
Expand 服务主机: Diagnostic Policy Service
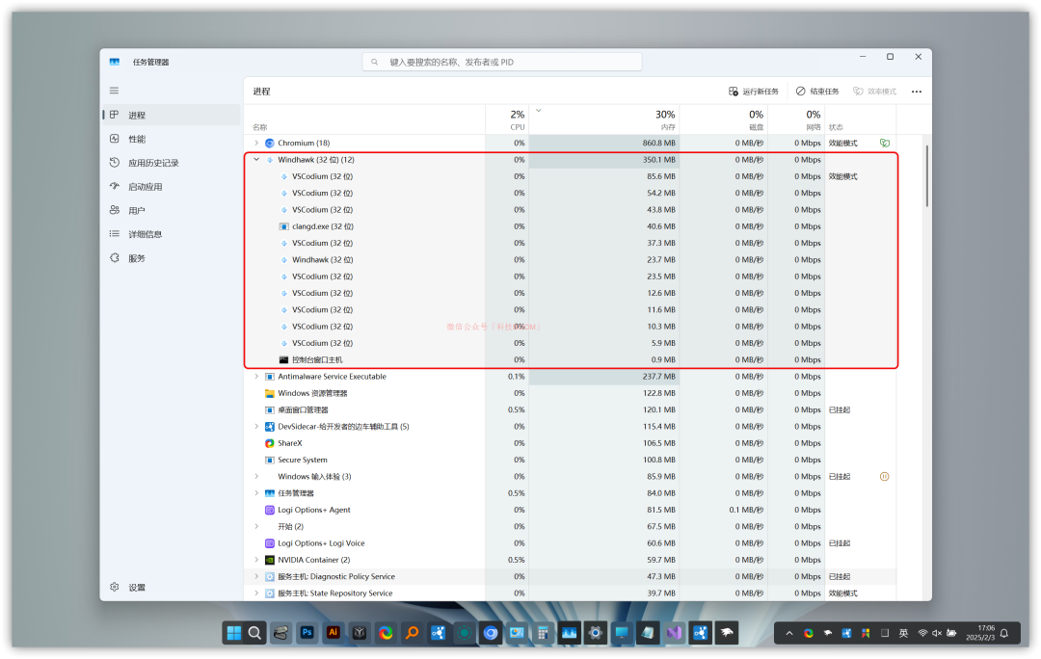(256, 576)
